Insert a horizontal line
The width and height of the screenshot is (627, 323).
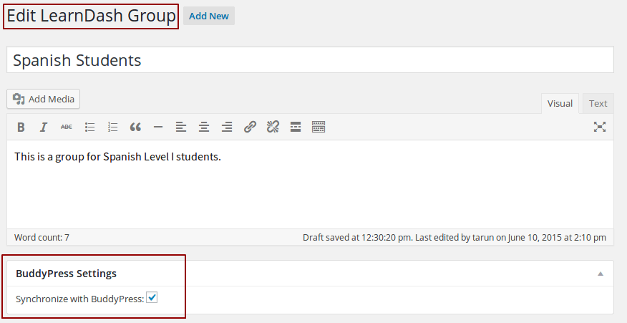[x=158, y=127]
